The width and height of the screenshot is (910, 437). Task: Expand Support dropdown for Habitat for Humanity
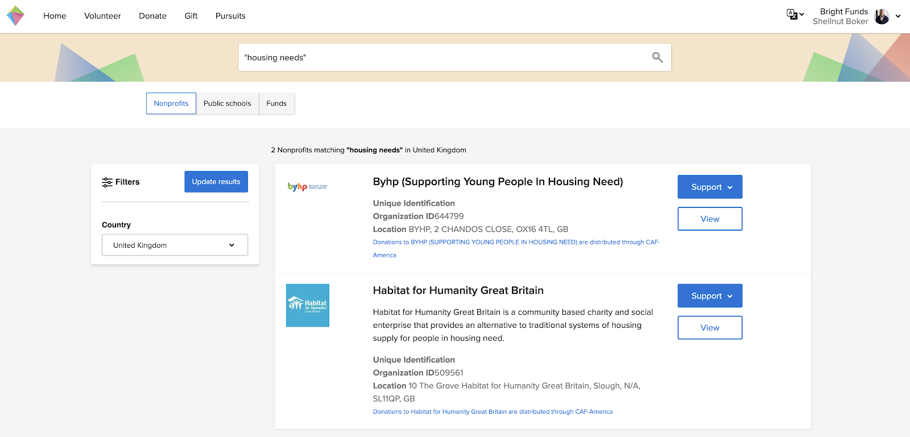tap(710, 296)
